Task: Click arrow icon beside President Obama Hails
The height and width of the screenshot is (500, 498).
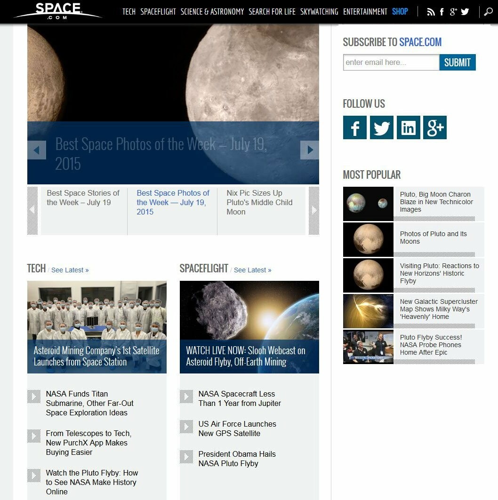Action: (x=186, y=457)
